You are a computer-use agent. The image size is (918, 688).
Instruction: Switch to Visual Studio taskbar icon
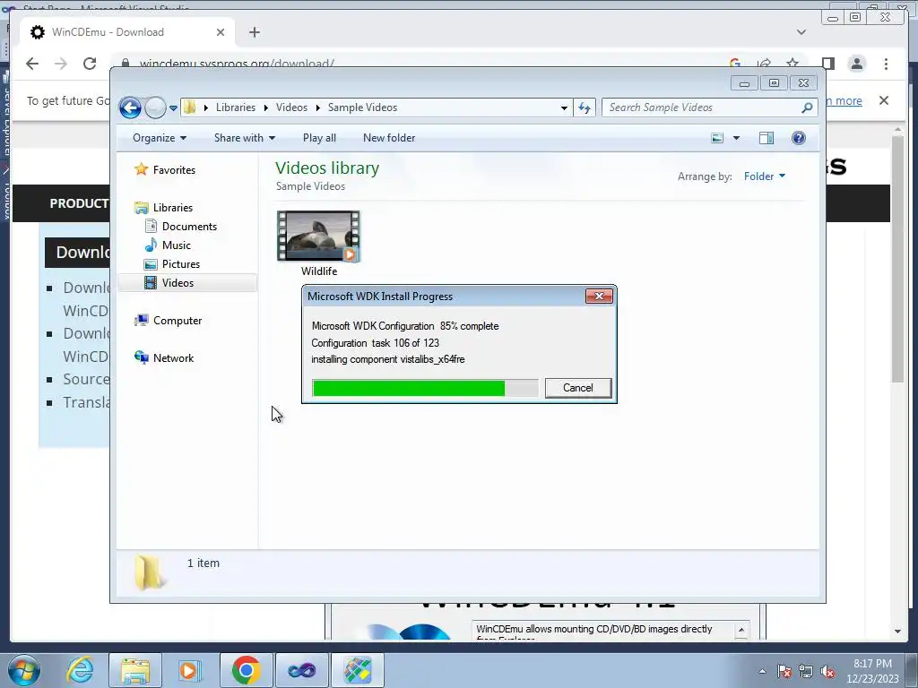point(301,670)
